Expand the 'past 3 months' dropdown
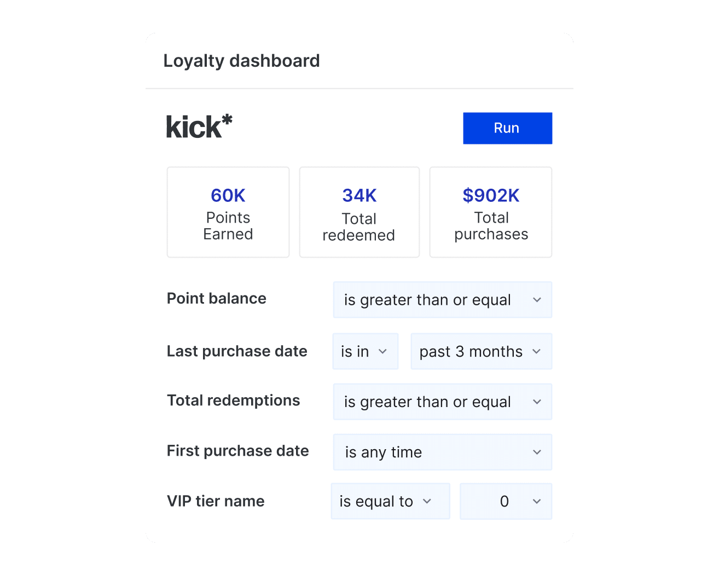Image resolution: width=719 pixels, height=575 pixels. (x=480, y=351)
